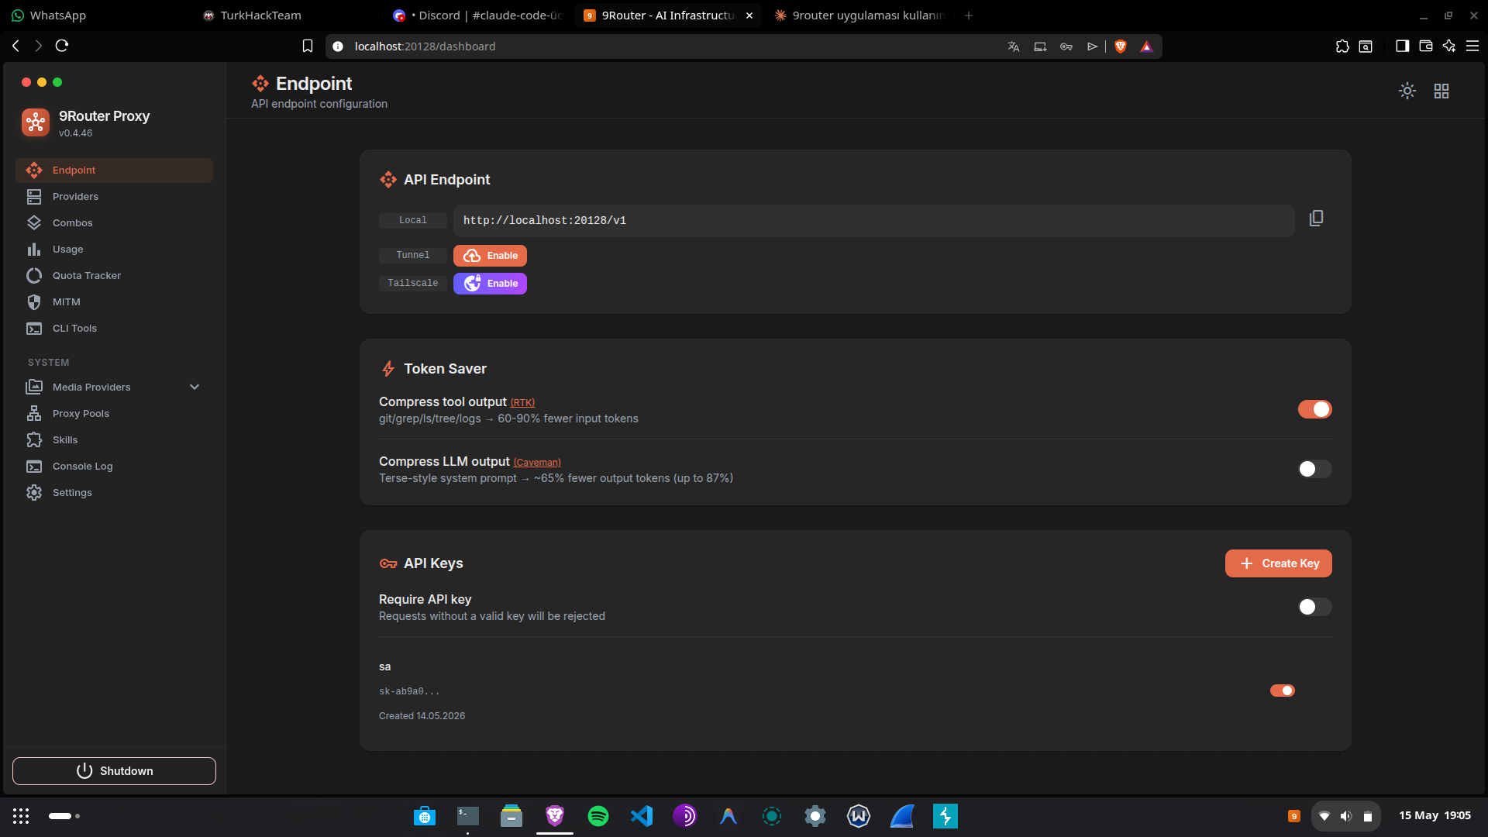Select Endpoint in the sidebar

(114, 170)
